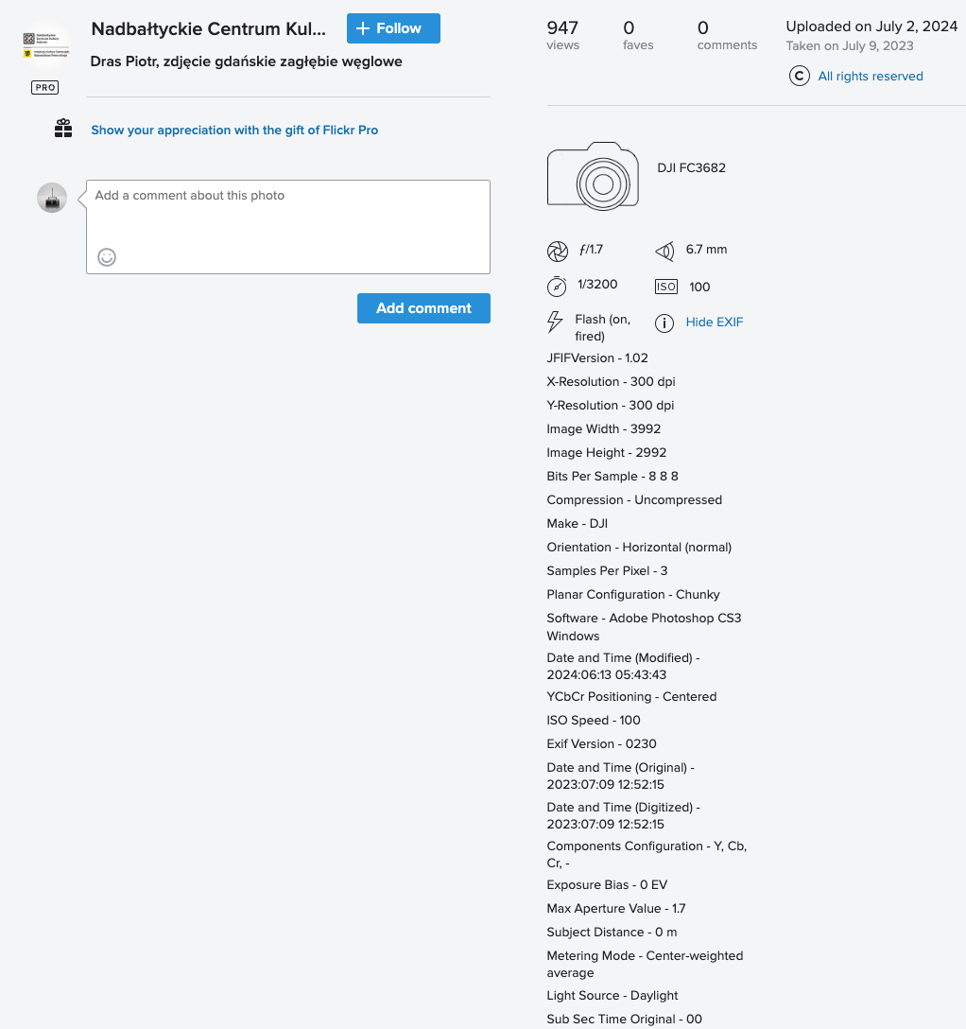Follow Nadbałtyckie Centrum Kultury
The image size is (966, 1029).
(x=393, y=28)
